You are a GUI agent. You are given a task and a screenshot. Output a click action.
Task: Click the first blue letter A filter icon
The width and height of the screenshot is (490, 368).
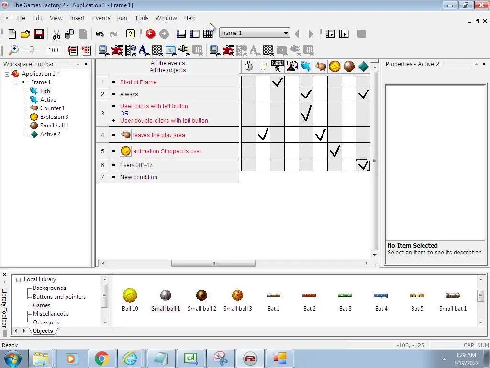(x=144, y=50)
